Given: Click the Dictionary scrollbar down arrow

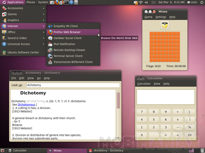Looking at the screenshot, I should pyautogui.click(x=118, y=138).
